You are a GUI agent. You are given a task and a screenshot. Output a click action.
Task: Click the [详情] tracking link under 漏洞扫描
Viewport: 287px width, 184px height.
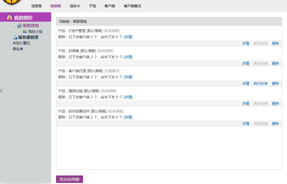pos(128,97)
